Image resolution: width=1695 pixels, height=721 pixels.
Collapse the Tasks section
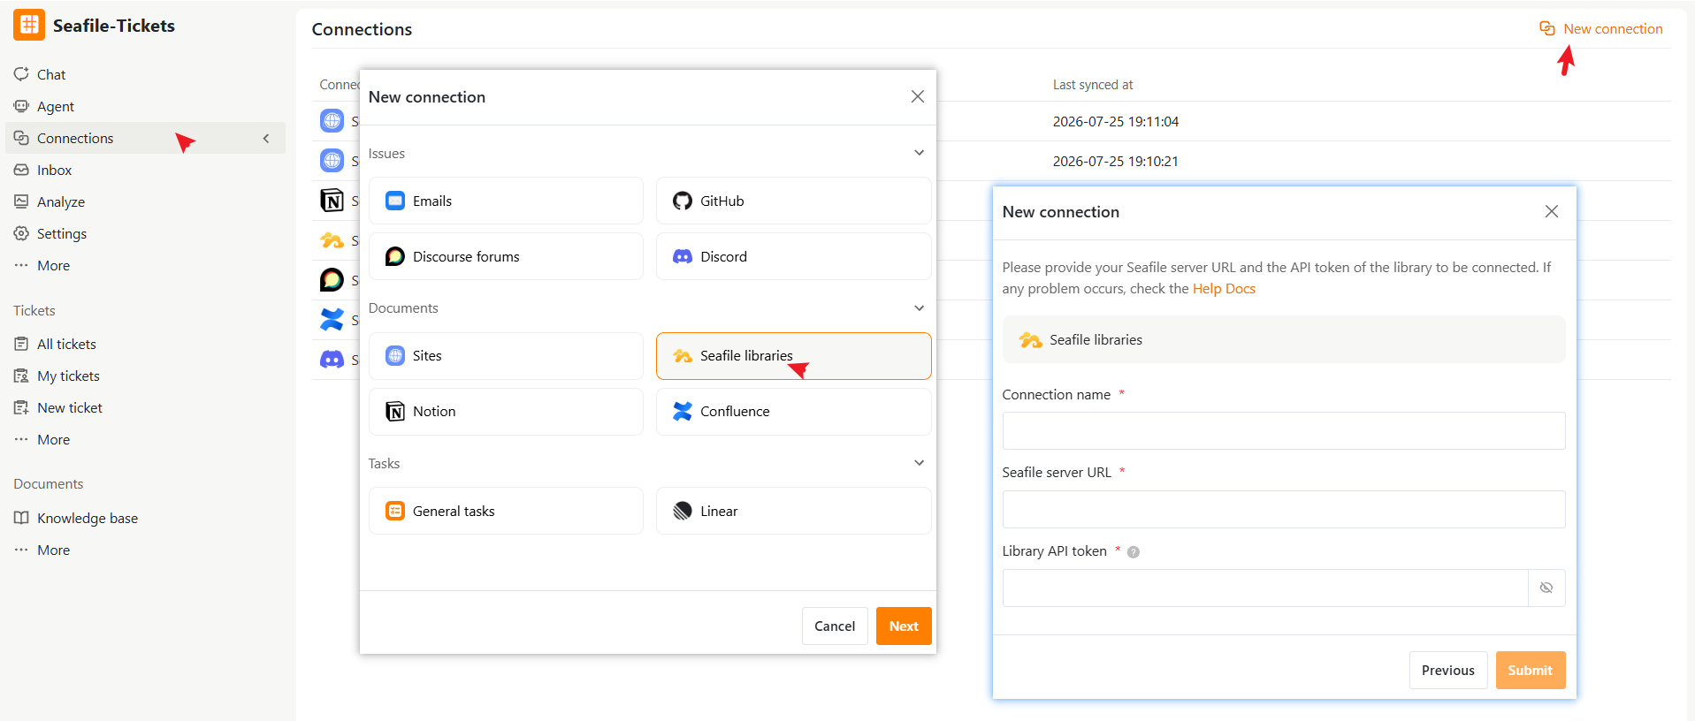coord(920,463)
